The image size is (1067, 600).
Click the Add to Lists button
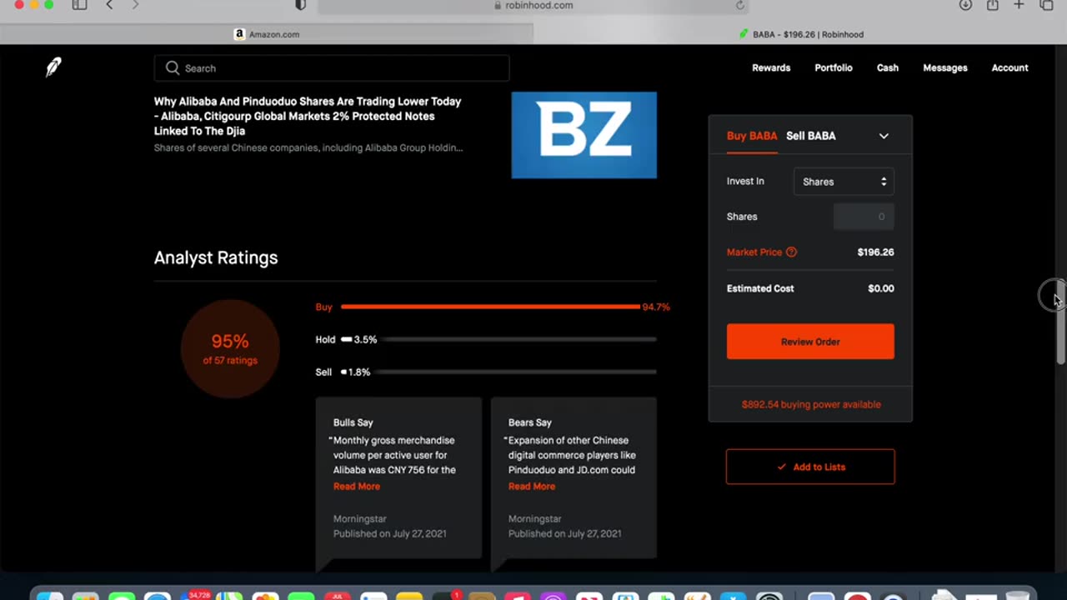[810, 467]
